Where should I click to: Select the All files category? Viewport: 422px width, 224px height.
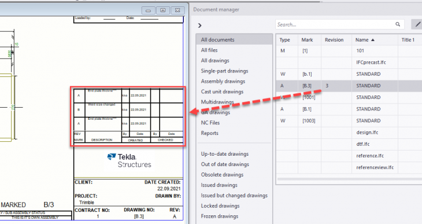click(x=209, y=50)
